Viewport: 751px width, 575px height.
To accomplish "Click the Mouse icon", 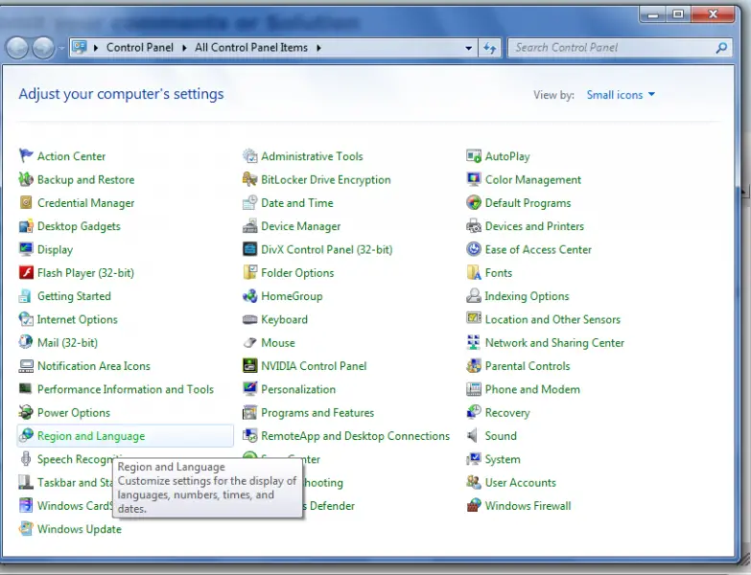I will click(x=249, y=342).
